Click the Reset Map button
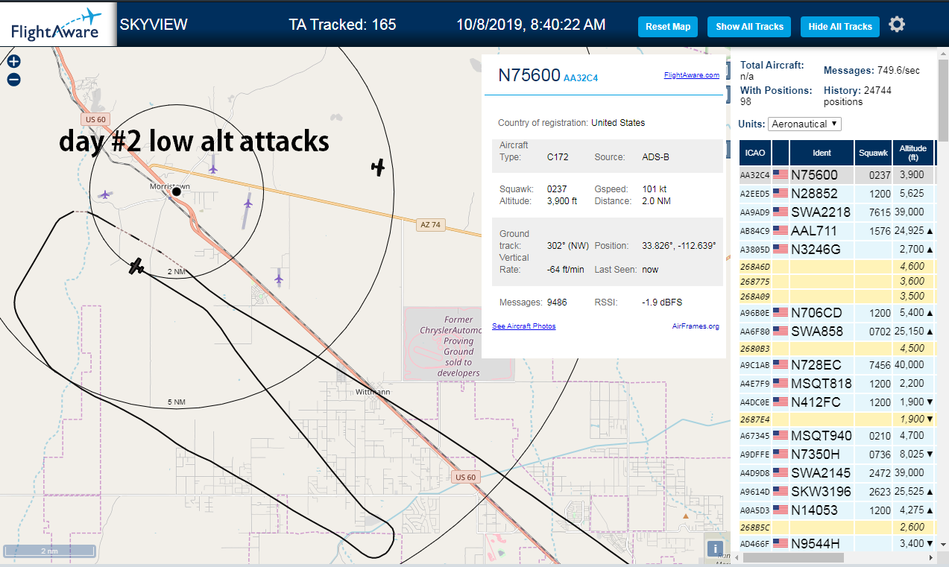This screenshot has height=567, width=949. 668,27
